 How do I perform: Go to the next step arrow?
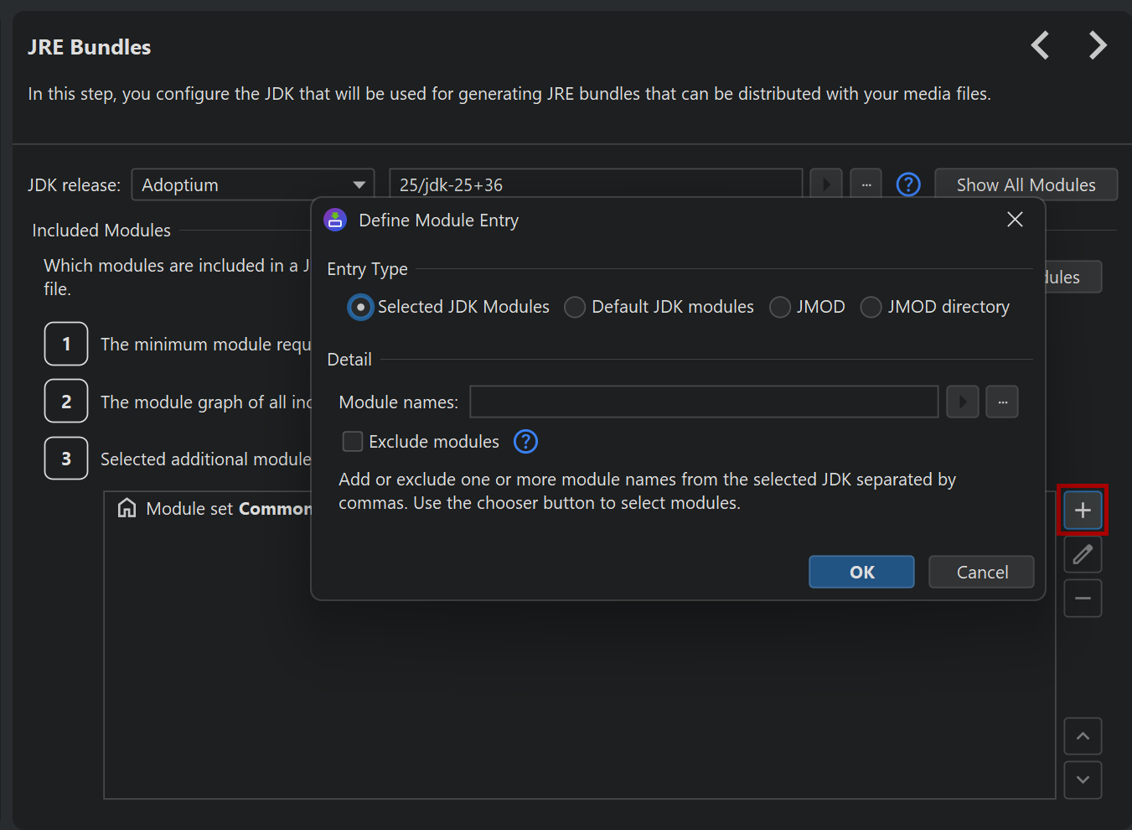pyautogui.click(x=1098, y=45)
